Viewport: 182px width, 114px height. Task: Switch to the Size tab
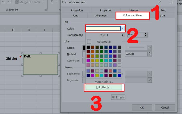pos(162,15)
